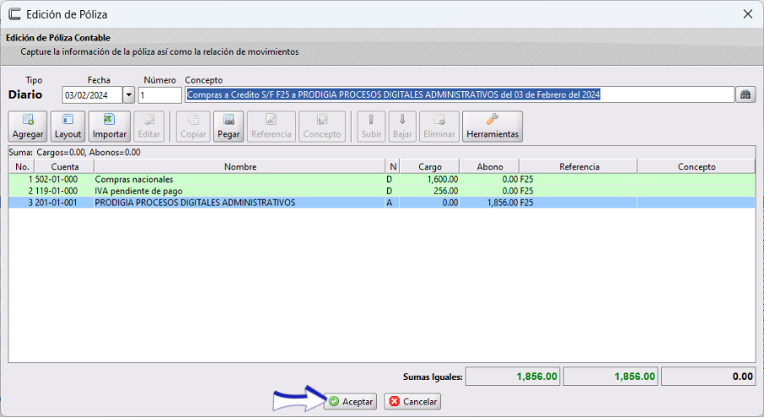Click the Pegar toolbar button
The image size is (764, 418).
click(228, 127)
